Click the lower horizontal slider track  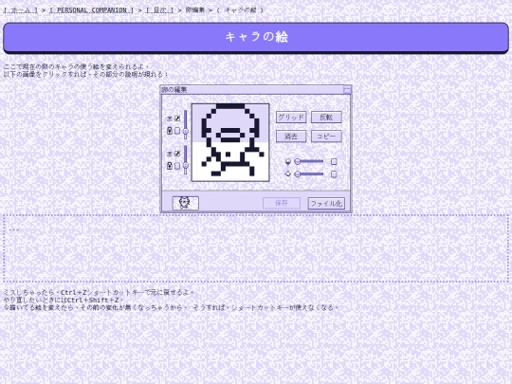(310, 174)
